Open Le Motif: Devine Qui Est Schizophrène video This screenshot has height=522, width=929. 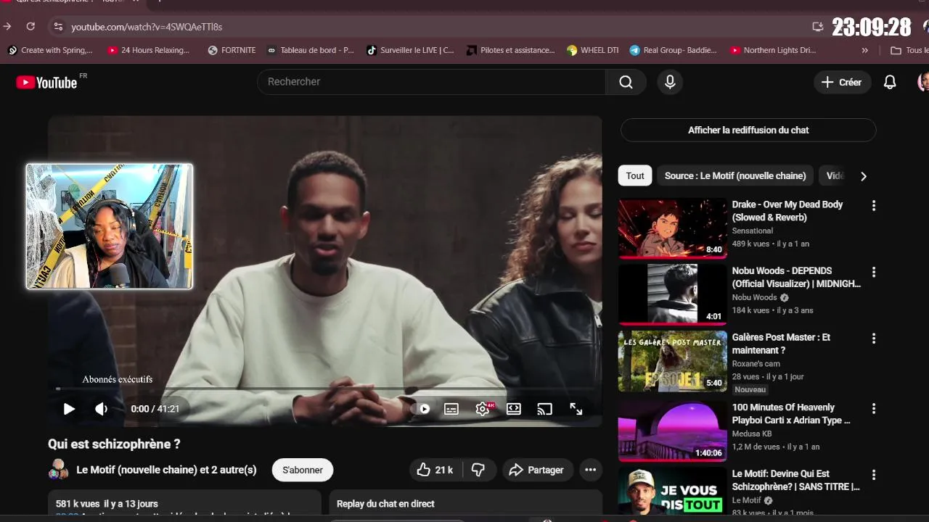(x=795, y=480)
